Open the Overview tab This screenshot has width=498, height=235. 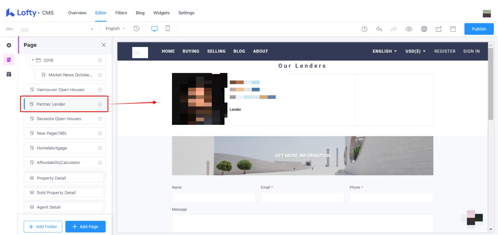pyautogui.click(x=77, y=13)
